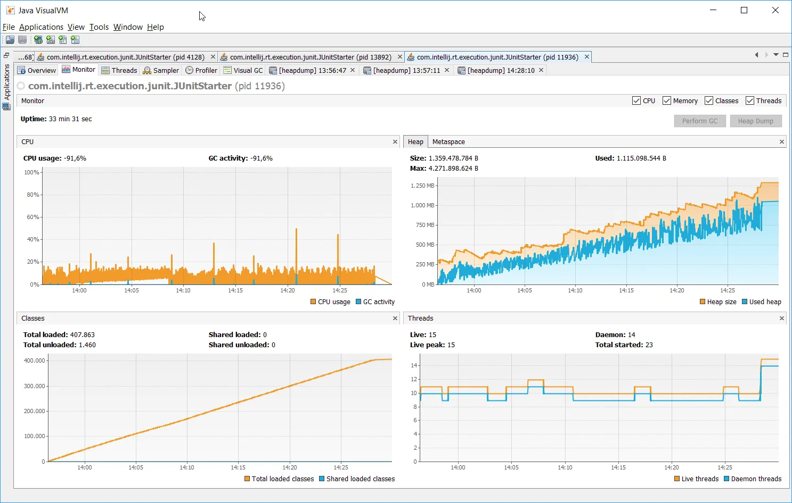This screenshot has height=503, width=792.
Task: Click the Used heap legend swatch
Action: [x=745, y=302]
